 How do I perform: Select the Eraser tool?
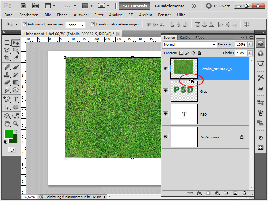7,82
